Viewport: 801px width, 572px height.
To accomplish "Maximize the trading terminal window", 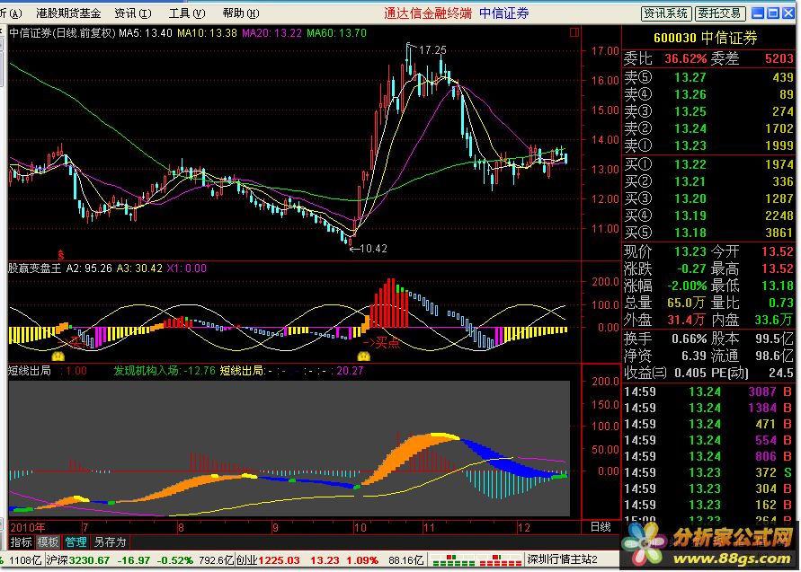I will (x=773, y=13).
